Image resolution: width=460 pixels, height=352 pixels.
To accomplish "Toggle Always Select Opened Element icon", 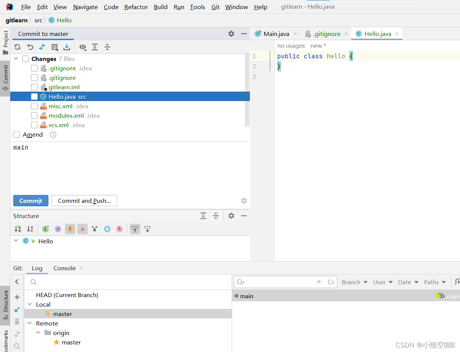I will [135, 229].
